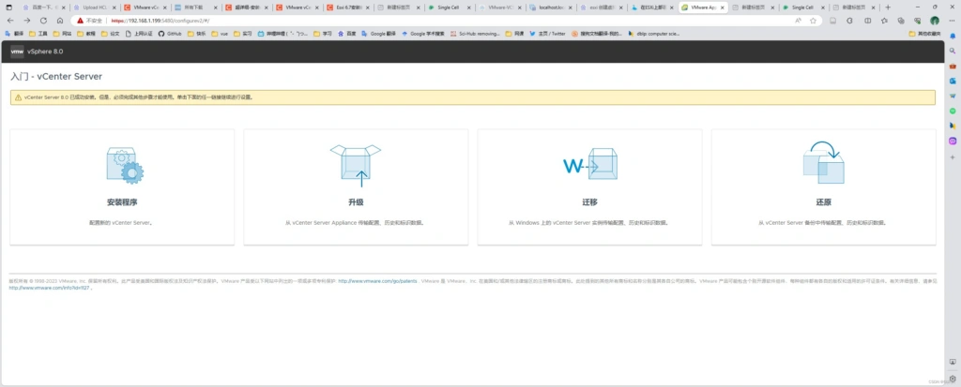This screenshot has width=961, height=387.
Task: Click the 不安全 security warning icon
Action: click(x=81, y=21)
